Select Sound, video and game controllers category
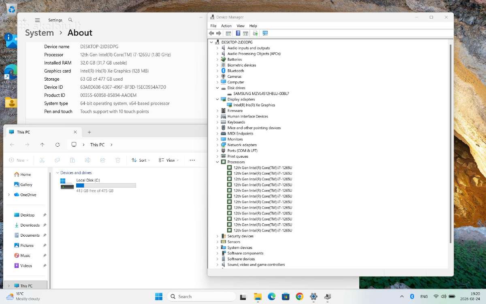The image size is (486, 304). [256, 265]
